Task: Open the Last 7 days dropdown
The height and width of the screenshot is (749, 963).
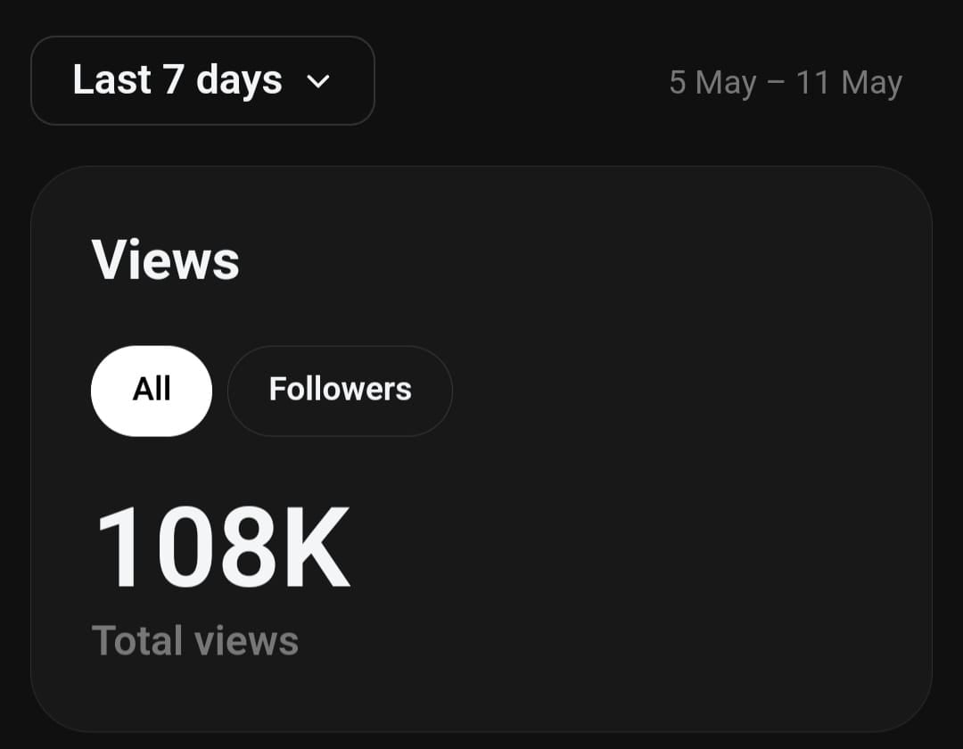Action: (x=202, y=81)
